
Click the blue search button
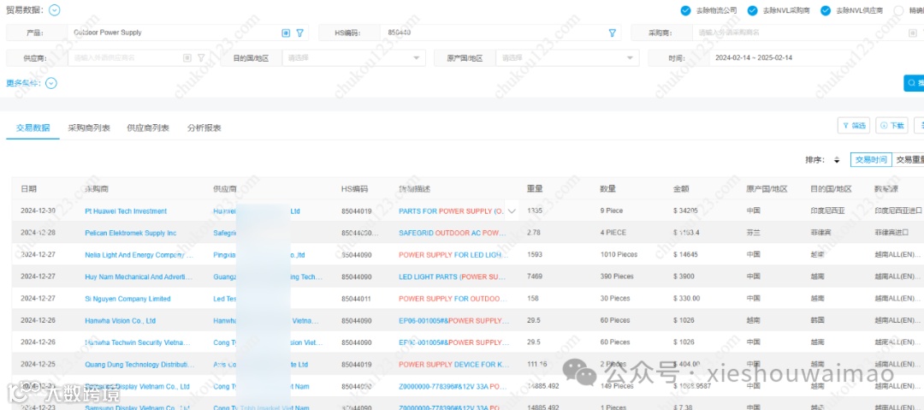(914, 82)
